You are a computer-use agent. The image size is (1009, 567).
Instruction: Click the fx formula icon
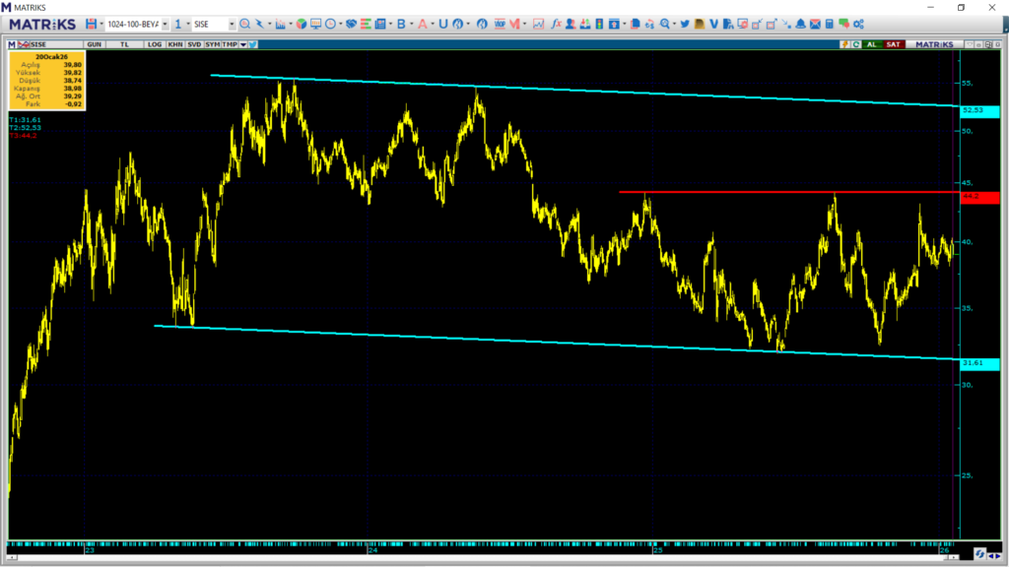pyautogui.click(x=556, y=24)
